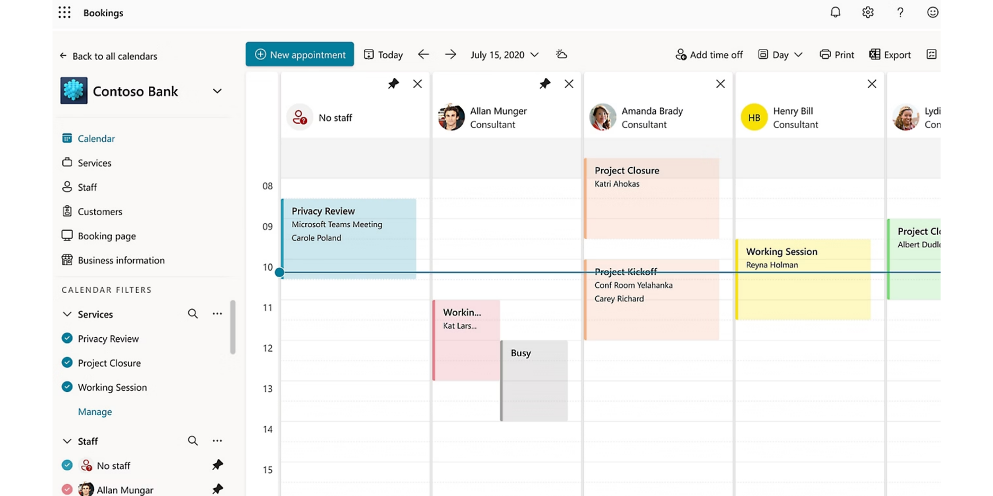
Task: Click the Bookings app title
Action: [x=103, y=13]
